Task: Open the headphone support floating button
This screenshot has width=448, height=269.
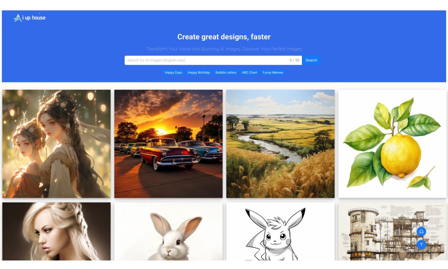Action: coord(421,231)
